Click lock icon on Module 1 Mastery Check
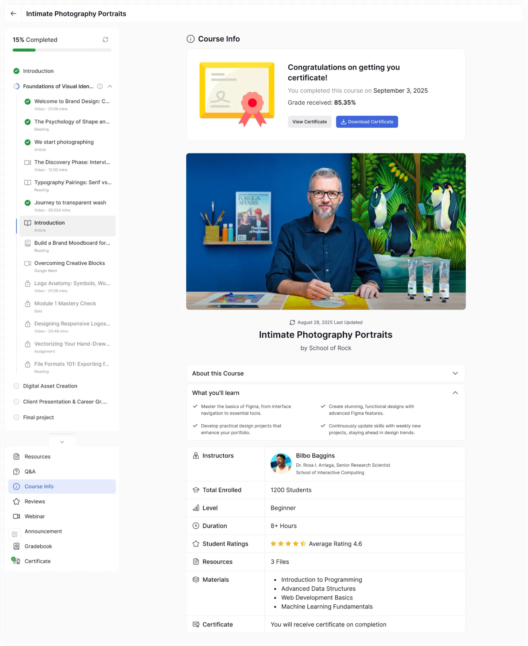This screenshot has height=646, width=528. click(x=28, y=304)
